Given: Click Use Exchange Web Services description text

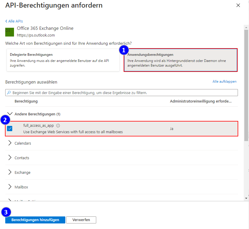Looking at the screenshot, I should [x=73, y=132].
